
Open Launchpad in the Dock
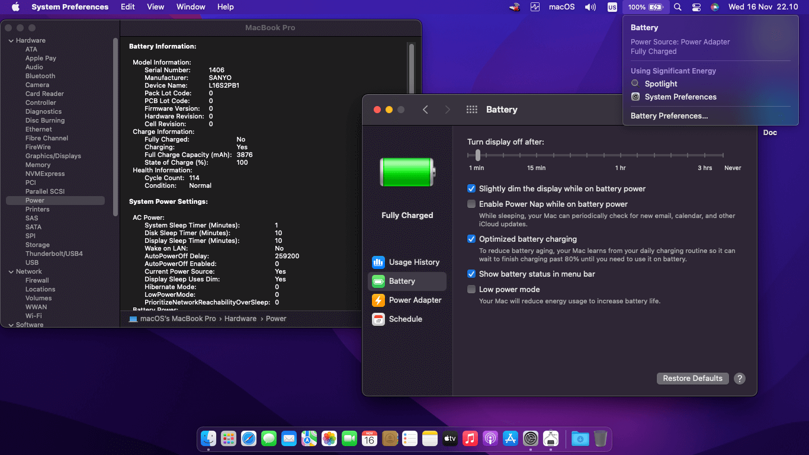pyautogui.click(x=229, y=438)
